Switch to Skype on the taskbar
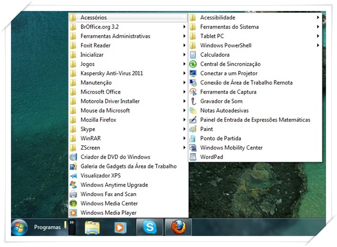 [x=150, y=227]
